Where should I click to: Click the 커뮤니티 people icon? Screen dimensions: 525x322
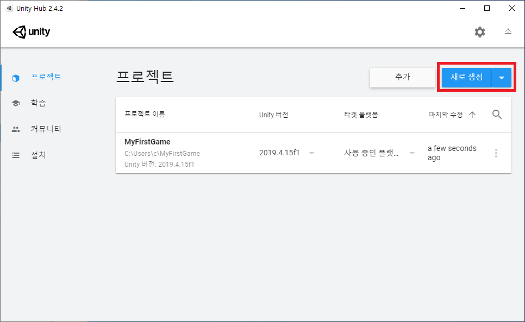pos(16,129)
